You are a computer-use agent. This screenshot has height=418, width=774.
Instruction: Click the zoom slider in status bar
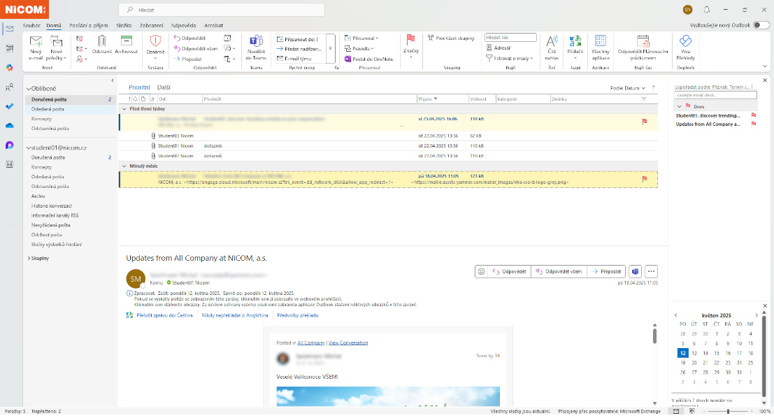tap(726, 412)
